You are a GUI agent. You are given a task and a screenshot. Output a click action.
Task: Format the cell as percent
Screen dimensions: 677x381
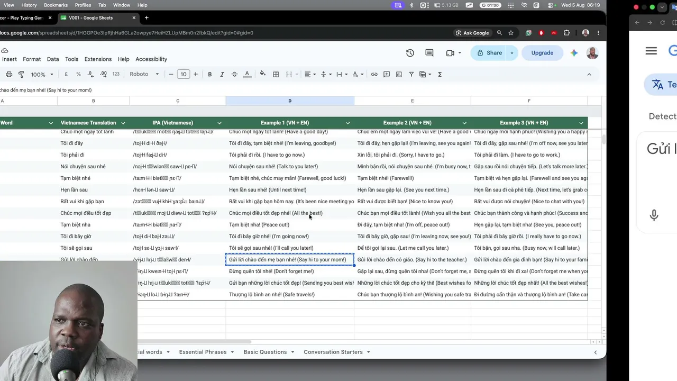click(78, 75)
